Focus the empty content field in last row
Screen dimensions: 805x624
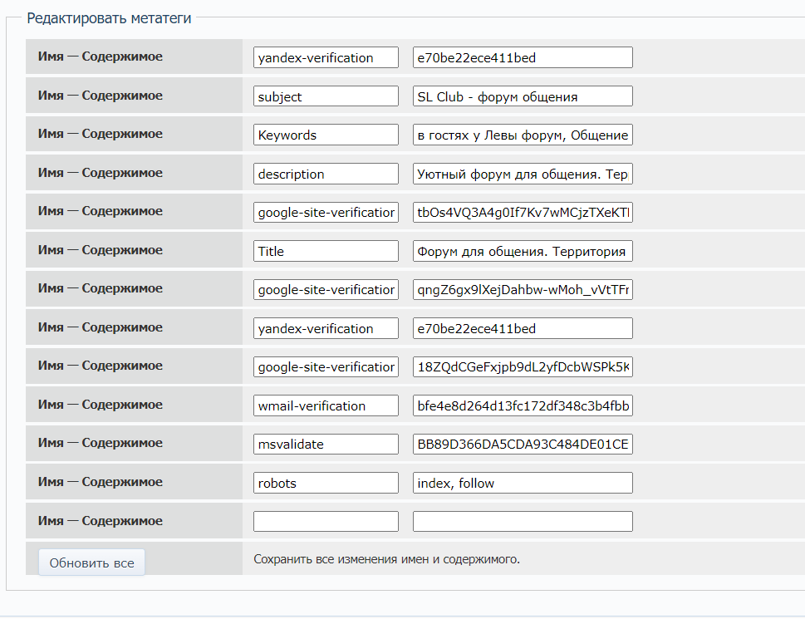(x=523, y=521)
